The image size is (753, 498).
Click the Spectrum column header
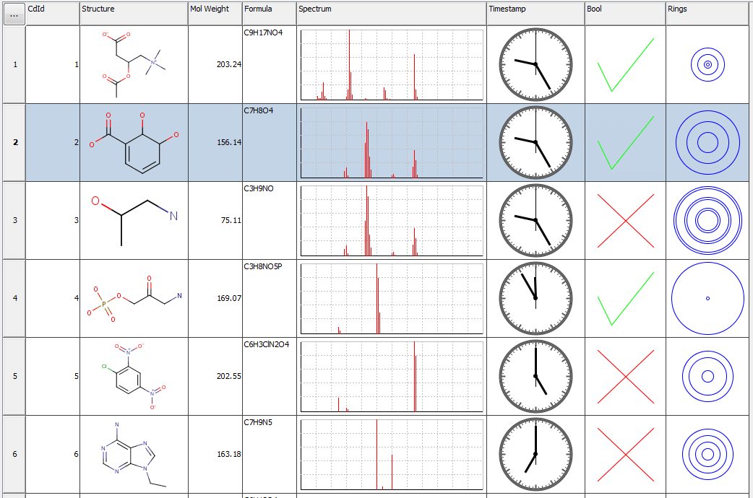tap(391, 9)
